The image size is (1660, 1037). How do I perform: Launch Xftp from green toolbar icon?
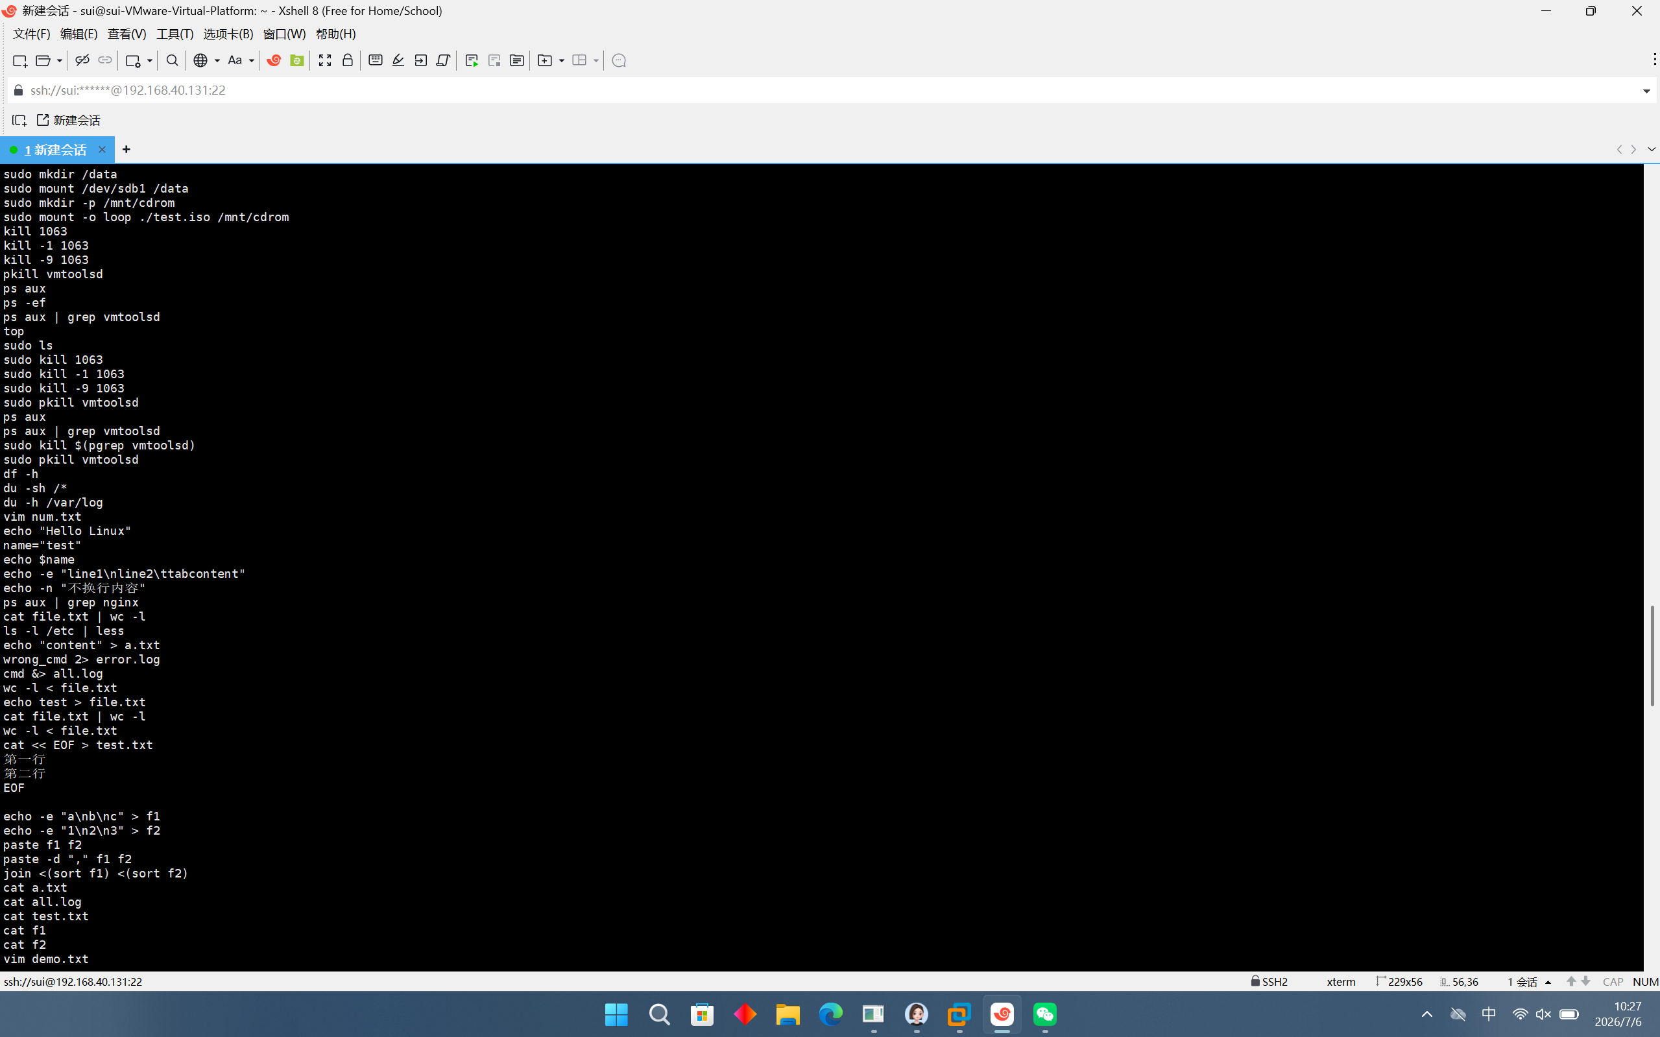click(x=297, y=60)
